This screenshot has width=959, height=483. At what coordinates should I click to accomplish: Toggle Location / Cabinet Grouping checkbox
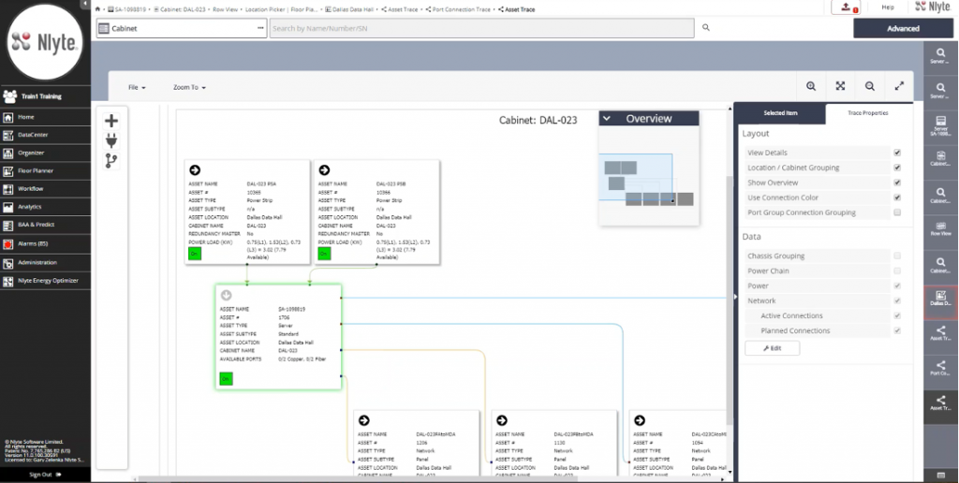point(897,168)
